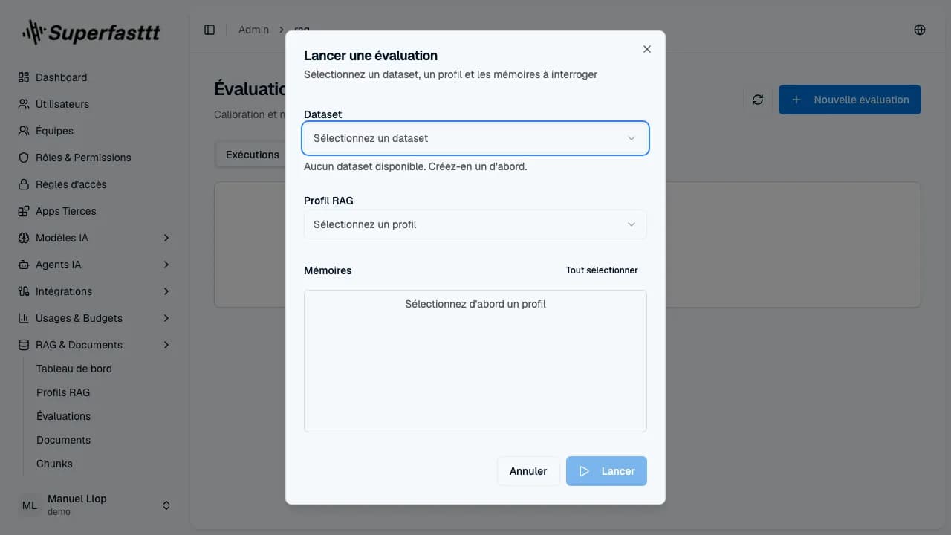Close the Lancer une évaluation dialog

click(646, 49)
